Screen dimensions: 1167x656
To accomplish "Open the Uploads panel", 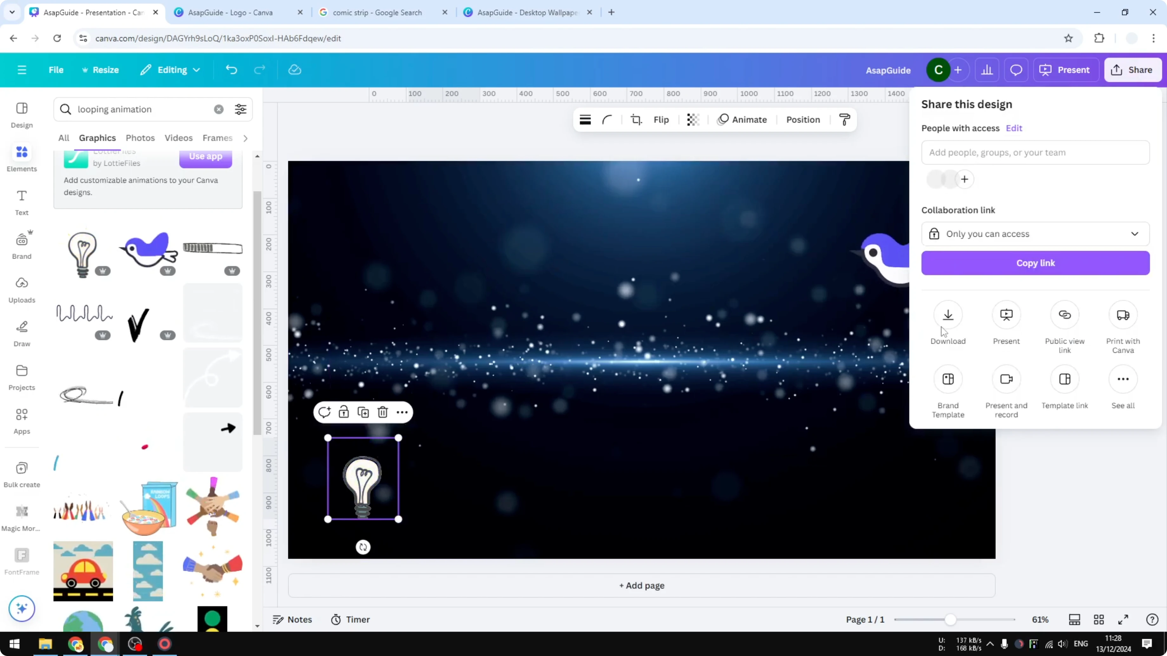I will (21, 288).
